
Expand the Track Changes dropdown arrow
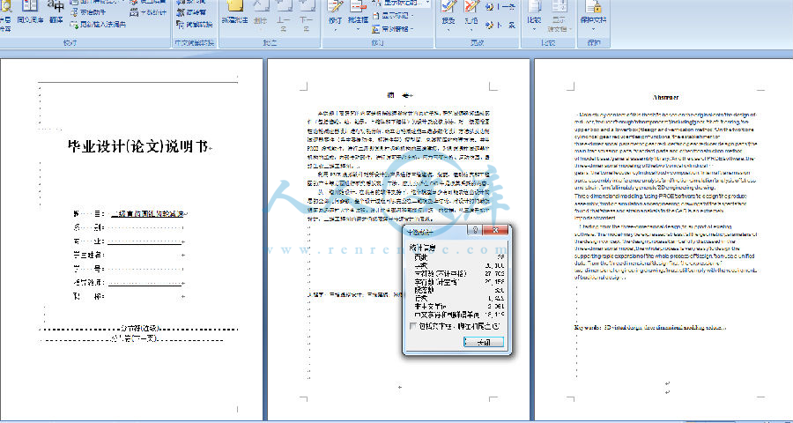[336, 30]
